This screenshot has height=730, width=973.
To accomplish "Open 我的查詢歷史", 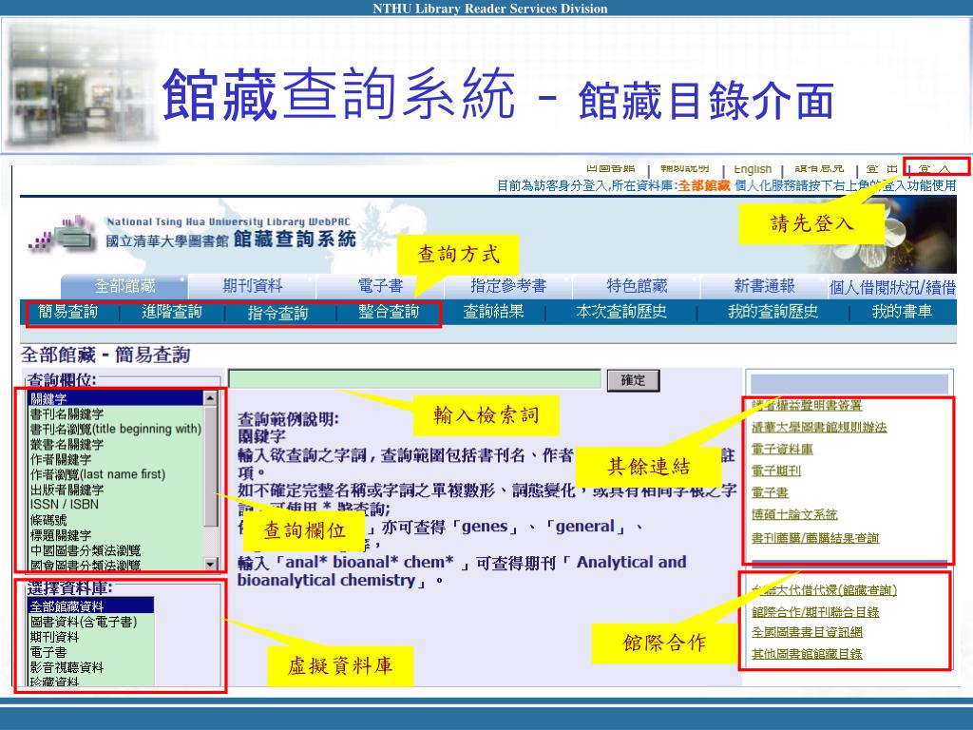I will click(x=773, y=312).
